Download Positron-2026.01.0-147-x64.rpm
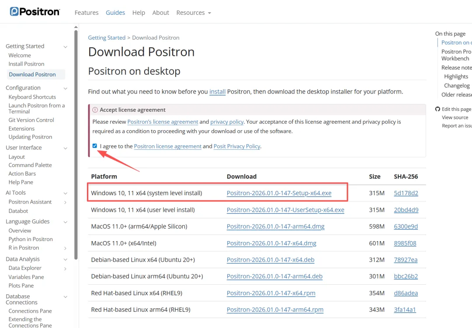The width and height of the screenshot is (472, 328). pyautogui.click(x=271, y=293)
